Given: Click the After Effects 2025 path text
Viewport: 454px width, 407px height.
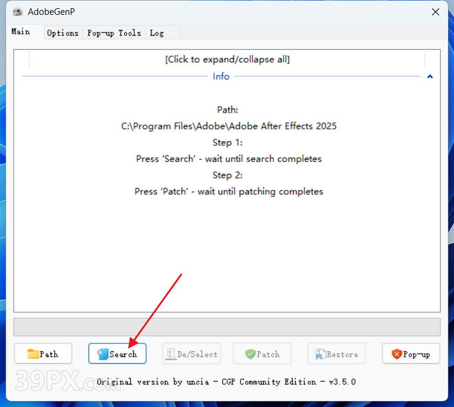Looking at the screenshot, I should [229, 126].
